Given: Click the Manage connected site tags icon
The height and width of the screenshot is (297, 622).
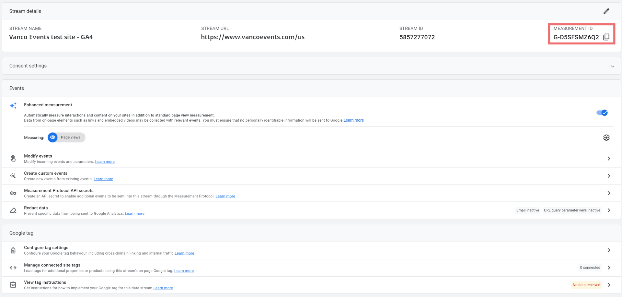Looking at the screenshot, I should coord(13,268).
